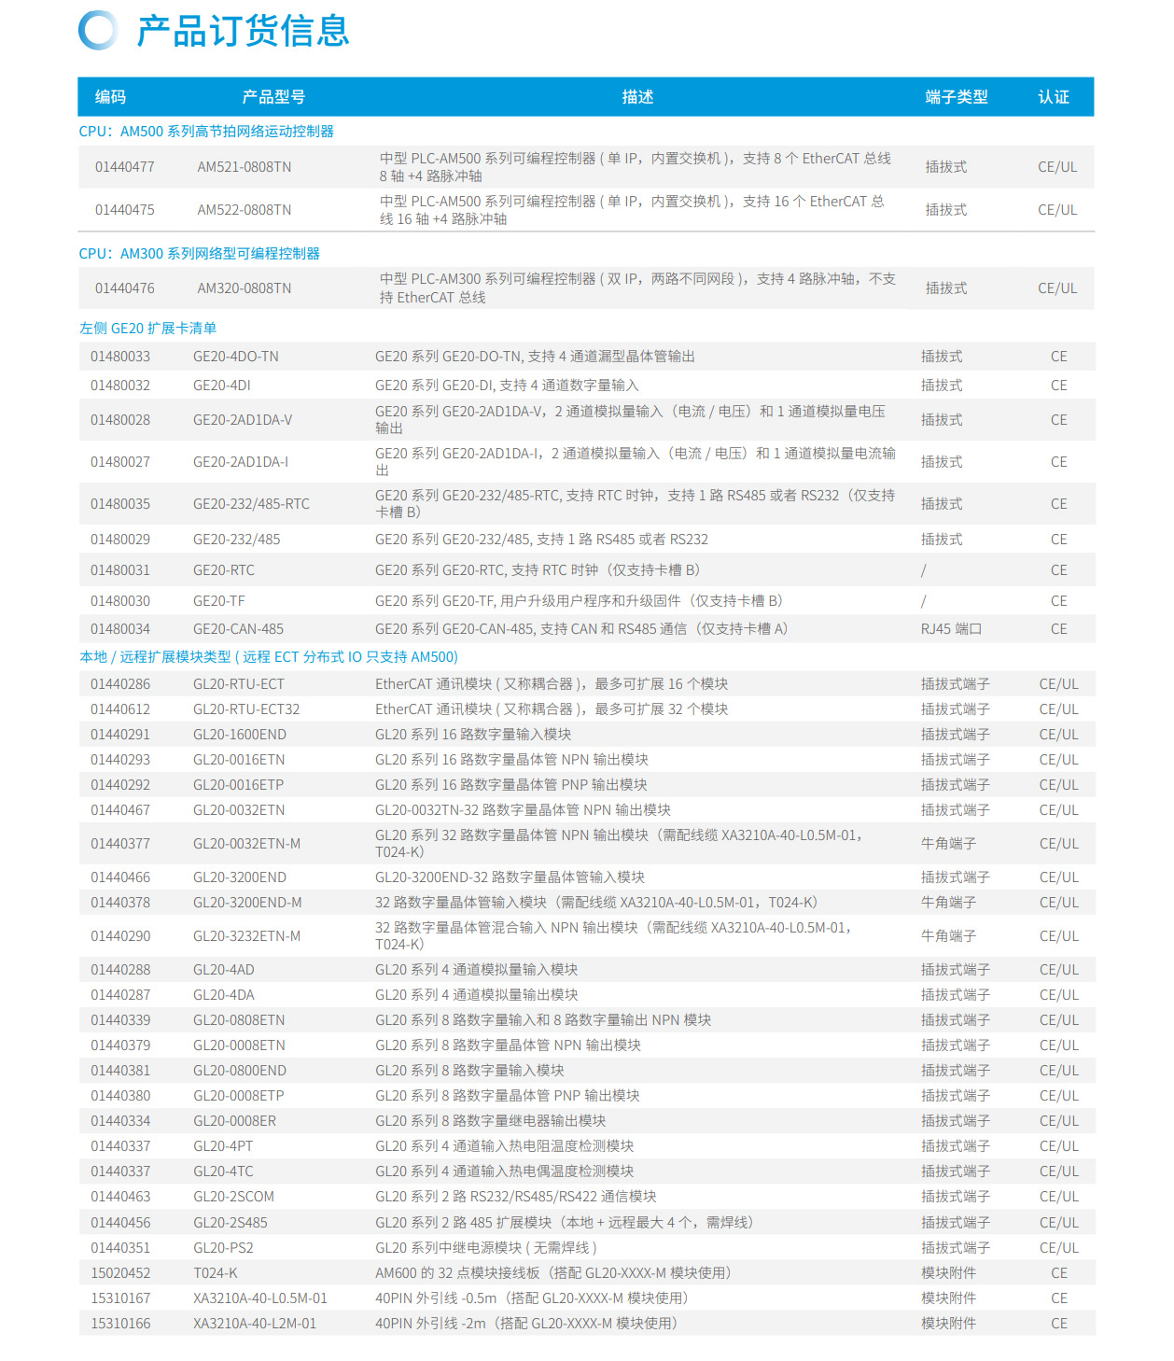Select the GL20-3232ETN-M model row
Screen dimensions: 1174x1361
tap(246, 936)
